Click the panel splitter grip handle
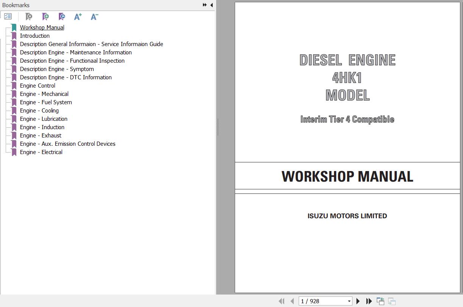463x307 pixels. click(x=218, y=127)
